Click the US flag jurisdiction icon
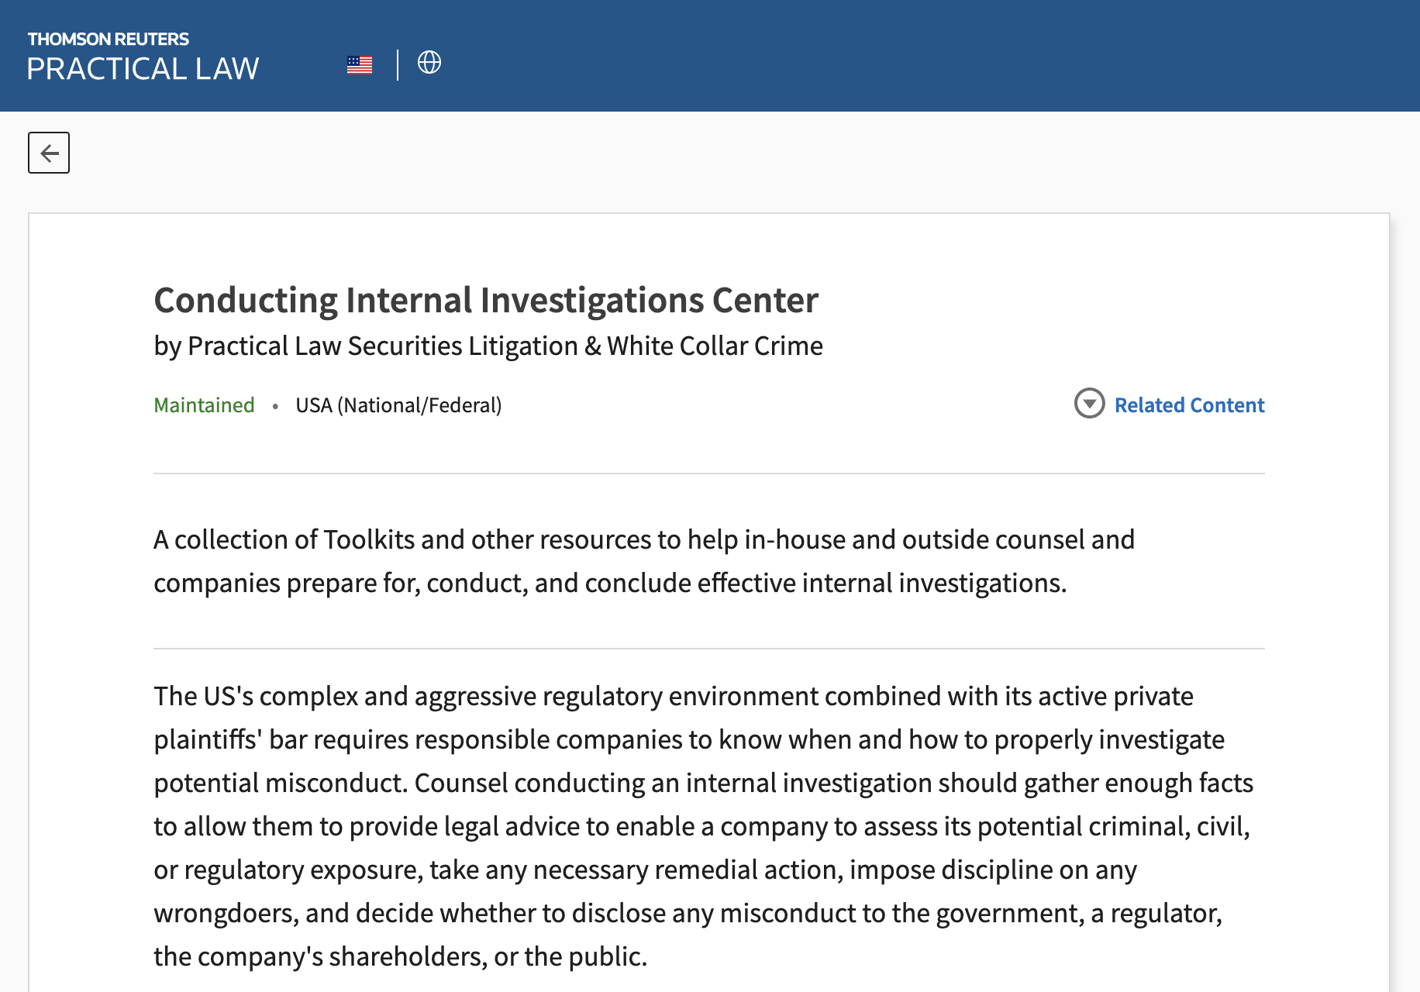Image resolution: width=1420 pixels, height=992 pixels. tap(360, 65)
